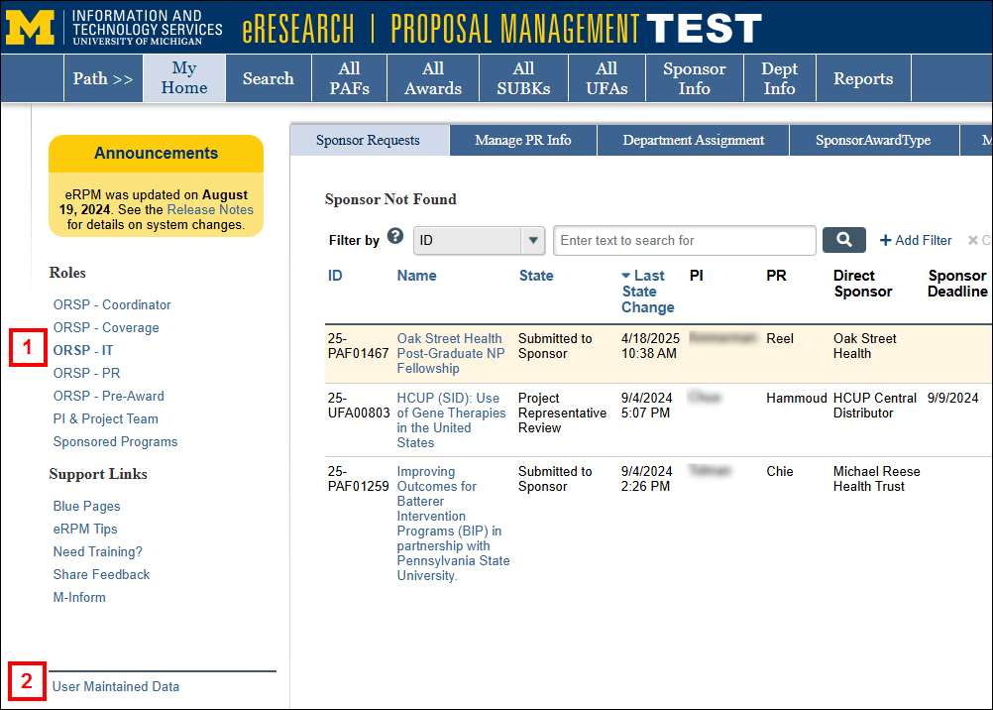The width and height of the screenshot is (993, 710).
Task: Sort the table by Name column
Action: [416, 276]
